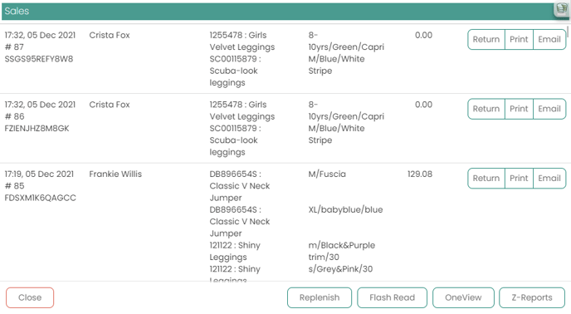Click Girls Velvet Leggings in sale #87
The image size is (571, 314).
tap(242, 42)
